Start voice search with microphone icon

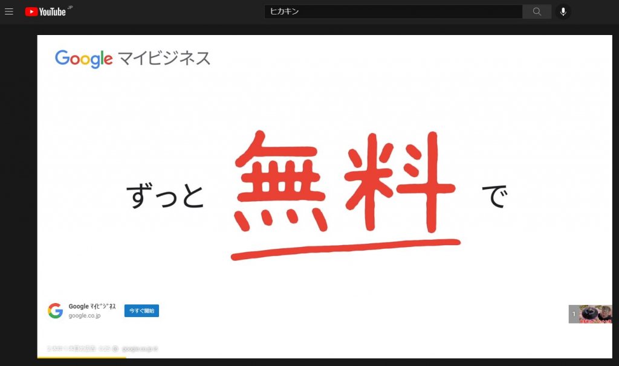(x=563, y=11)
